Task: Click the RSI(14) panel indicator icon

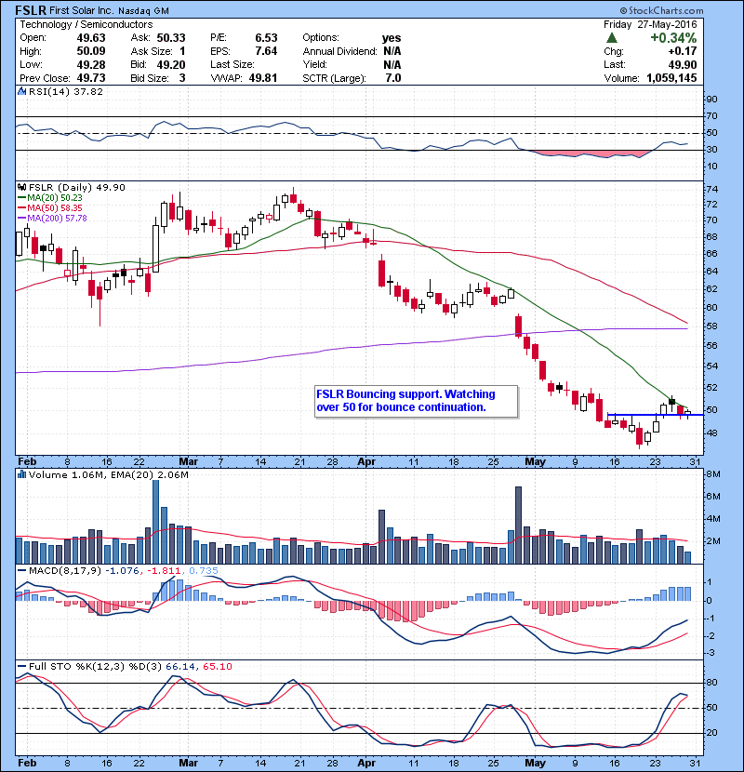Action: coord(21,91)
